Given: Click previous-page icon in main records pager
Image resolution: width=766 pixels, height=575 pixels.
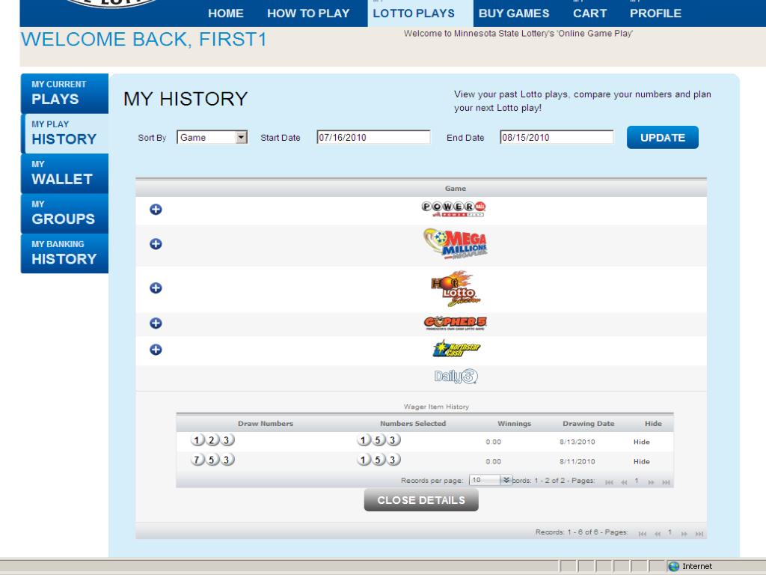Looking at the screenshot, I should 658,534.
